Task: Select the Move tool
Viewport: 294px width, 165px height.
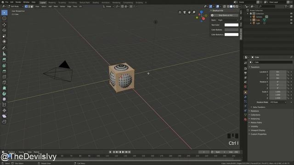Action: (4, 25)
